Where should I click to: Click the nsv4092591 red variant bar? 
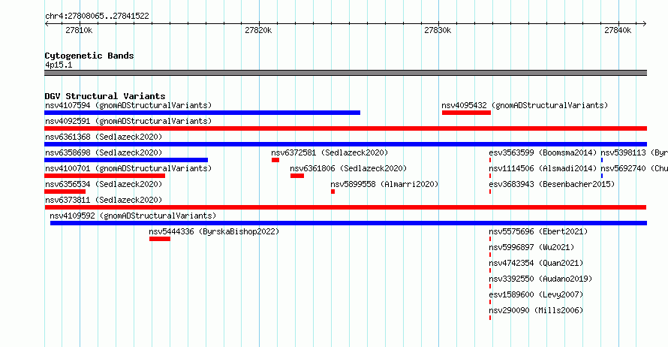(345, 128)
